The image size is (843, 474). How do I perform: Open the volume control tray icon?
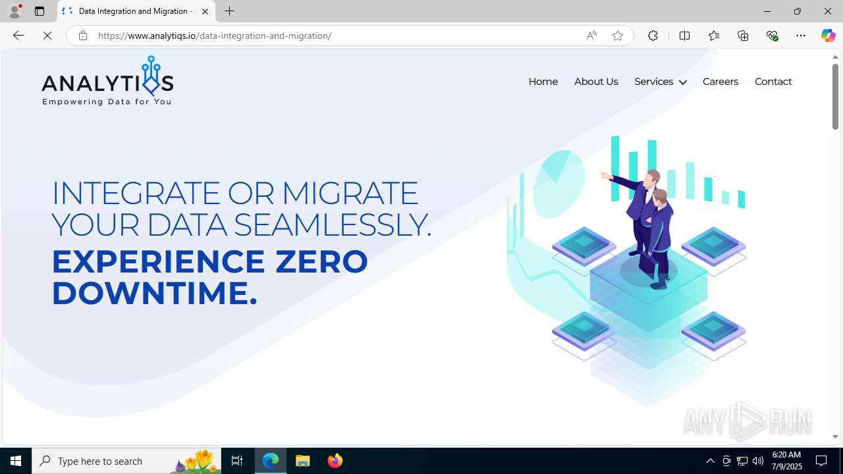(x=758, y=461)
